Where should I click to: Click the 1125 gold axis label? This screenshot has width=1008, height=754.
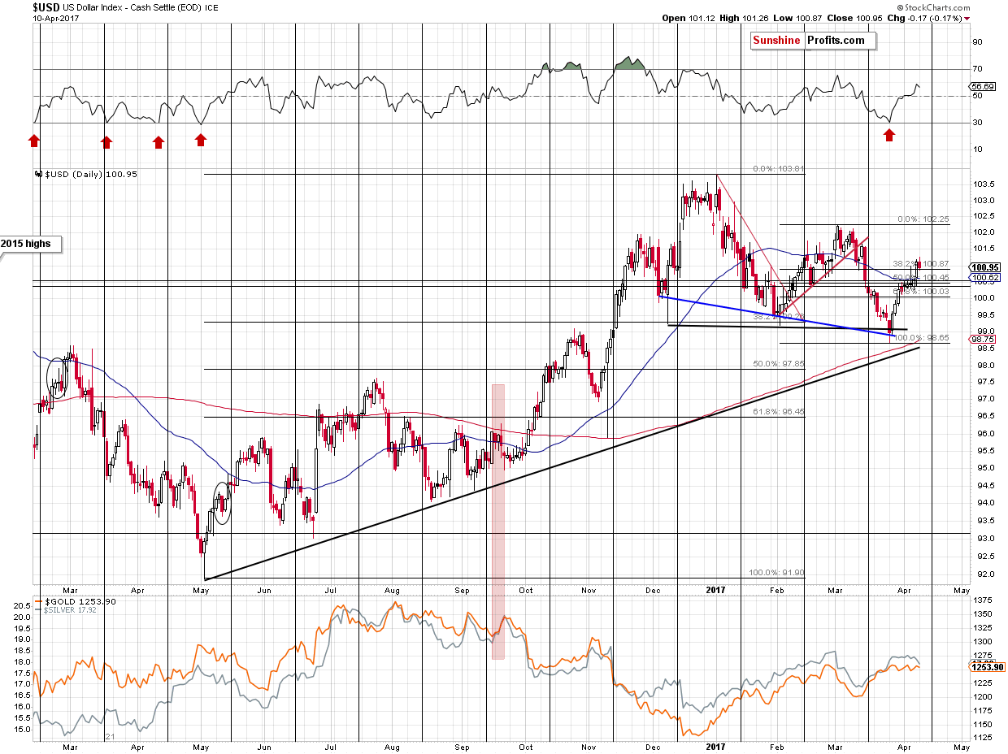(982, 738)
